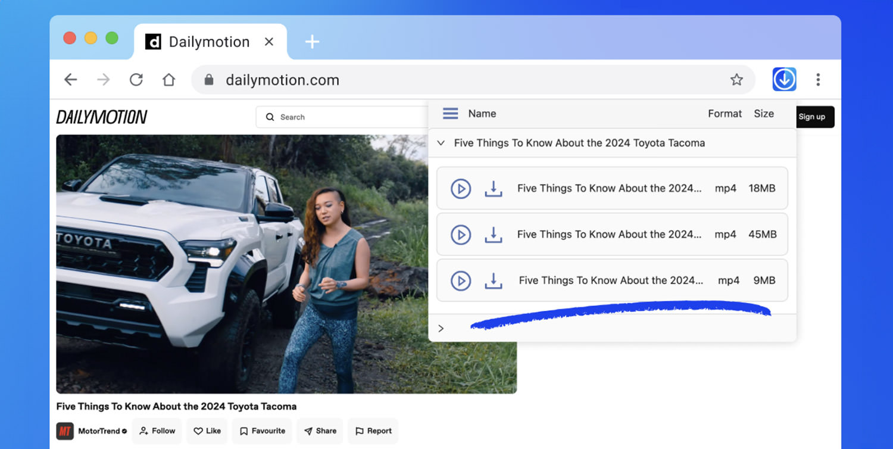Select the 18MB file name text

(609, 188)
